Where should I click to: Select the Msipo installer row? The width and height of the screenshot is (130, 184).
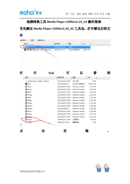point(61,109)
